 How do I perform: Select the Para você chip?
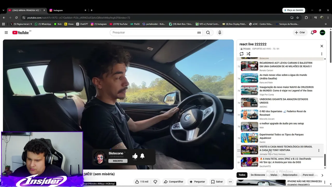pyautogui.click(x=308, y=175)
